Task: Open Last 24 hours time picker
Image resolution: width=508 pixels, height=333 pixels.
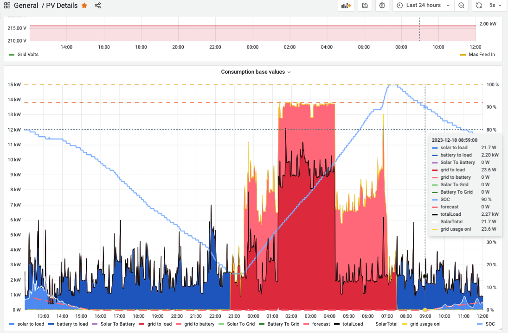Action: [424, 6]
